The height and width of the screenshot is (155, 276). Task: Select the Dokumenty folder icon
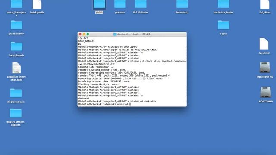point(182,4)
